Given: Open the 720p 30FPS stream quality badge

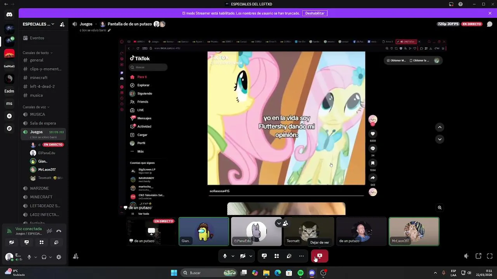Looking at the screenshot, I should coord(448,24).
